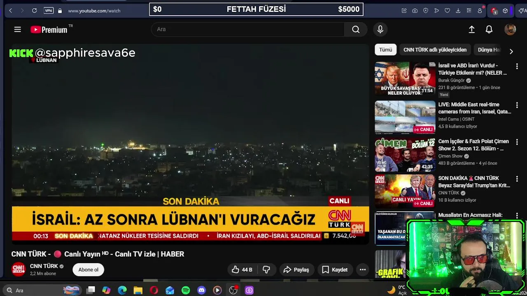Open the Çimen Show Bölüm 12 thumbnail

[405, 155]
